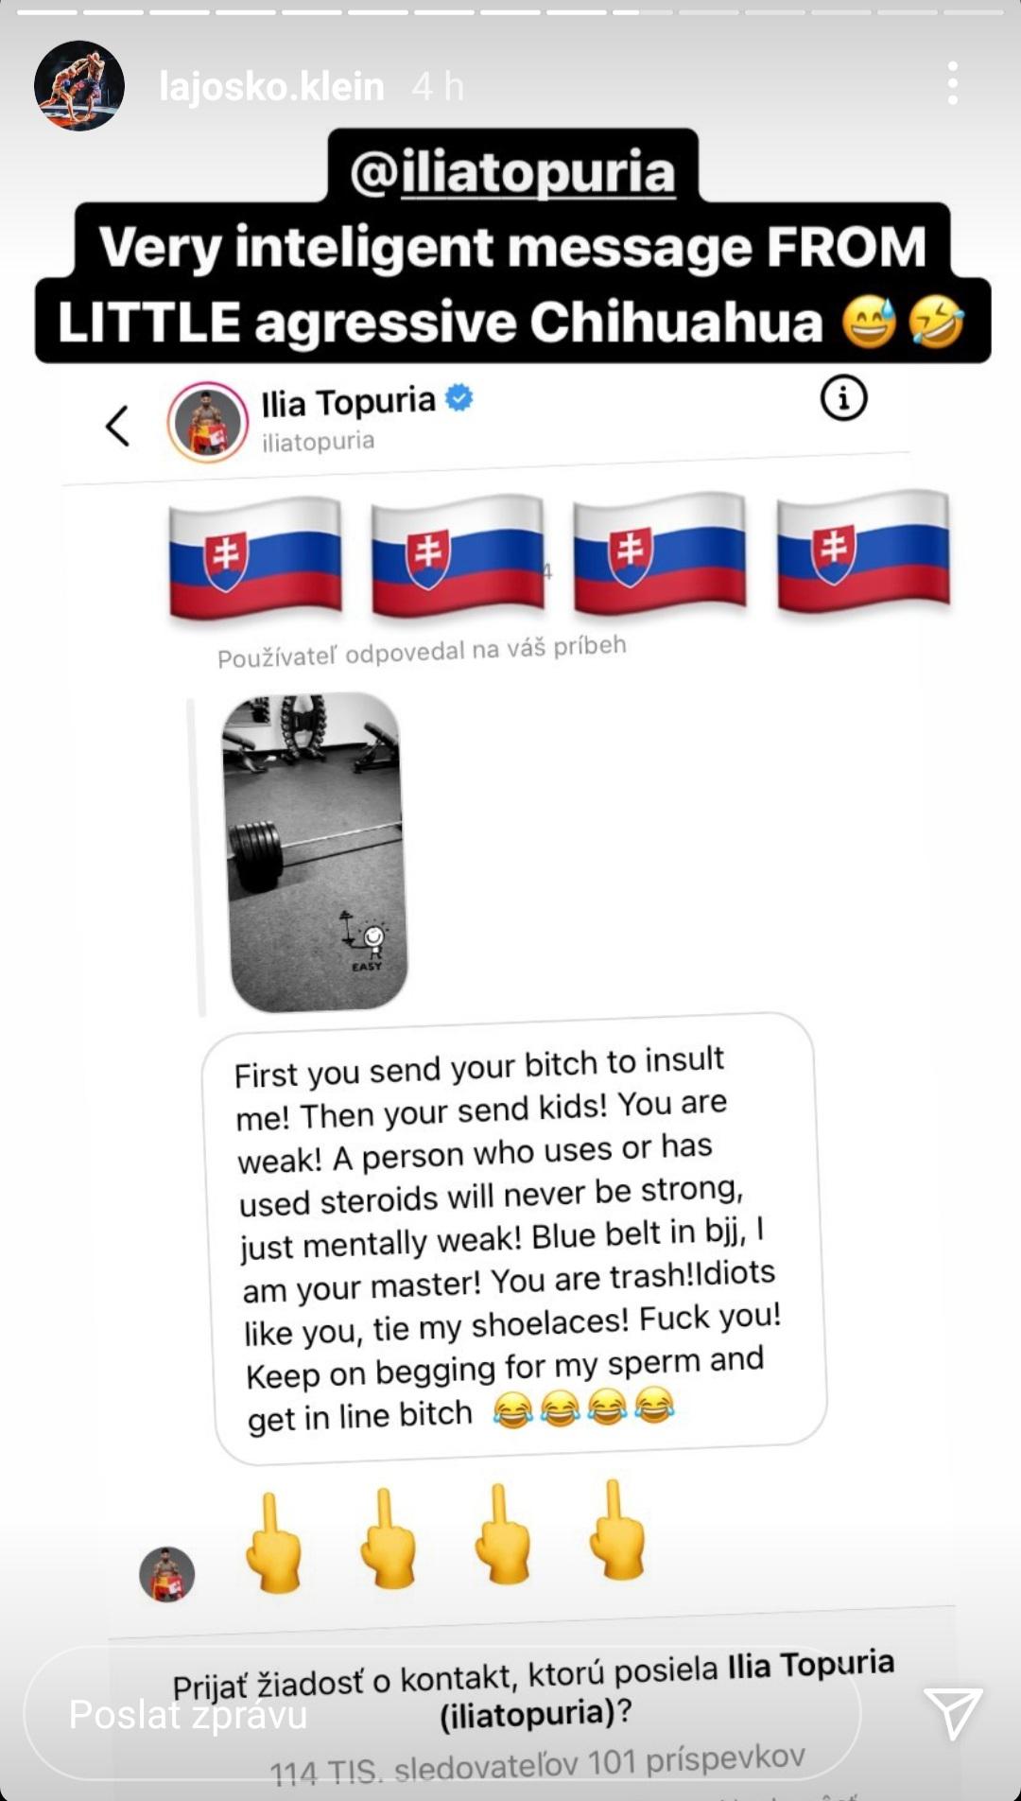Screen dimensions: 1021x1801
Task: Open lajosko.klein profile picture
Action: [x=79, y=85]
